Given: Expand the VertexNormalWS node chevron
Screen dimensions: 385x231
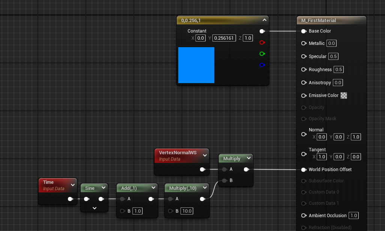Looking at the screenshot, I should point(205,155).
